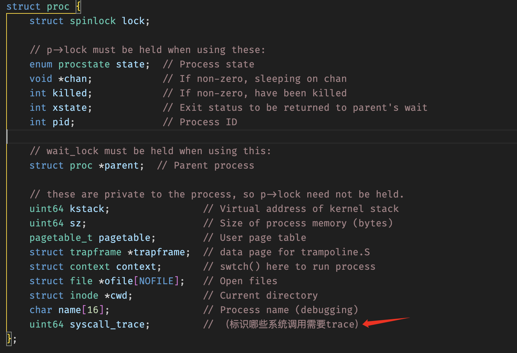This screenshot has height=353, width=517.
Task: Click the cwd inode pointer name
Action: 119,296
